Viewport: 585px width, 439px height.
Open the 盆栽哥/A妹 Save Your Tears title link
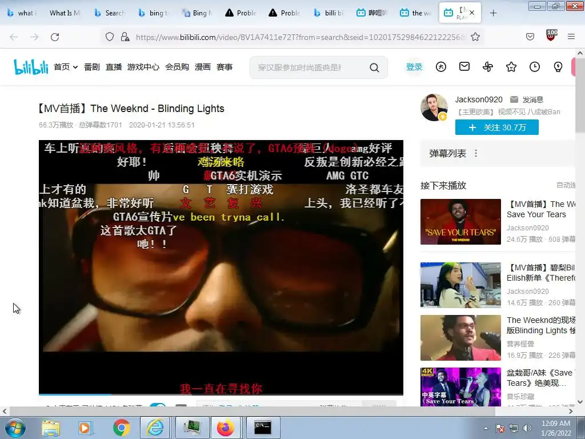click(541, 378)
